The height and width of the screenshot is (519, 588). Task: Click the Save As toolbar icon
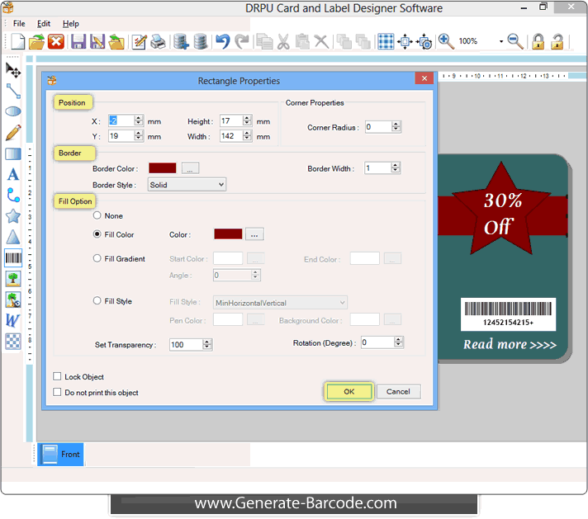click(x=97, y=41)
